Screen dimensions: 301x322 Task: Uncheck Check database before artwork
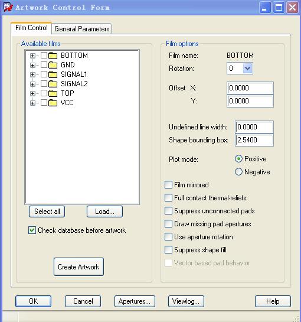[x=32, y=230]
